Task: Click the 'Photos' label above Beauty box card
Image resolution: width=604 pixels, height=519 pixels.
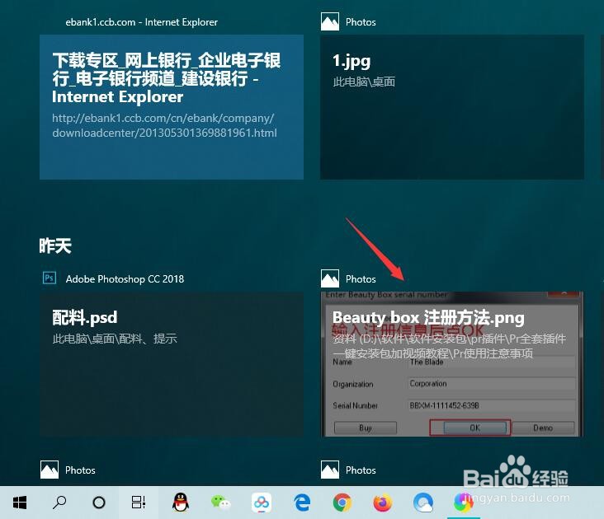Action: click(x=361, y=279)
